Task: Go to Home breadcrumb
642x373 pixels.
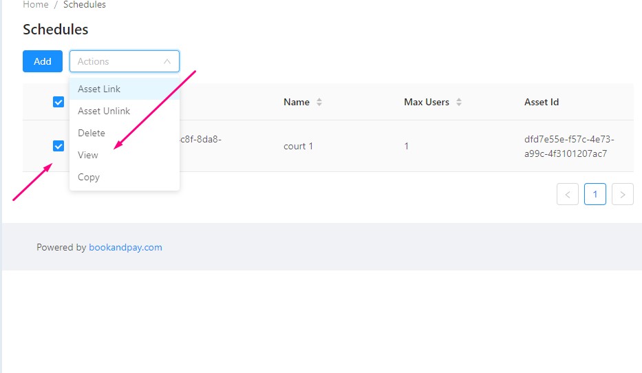Action: 36,5
